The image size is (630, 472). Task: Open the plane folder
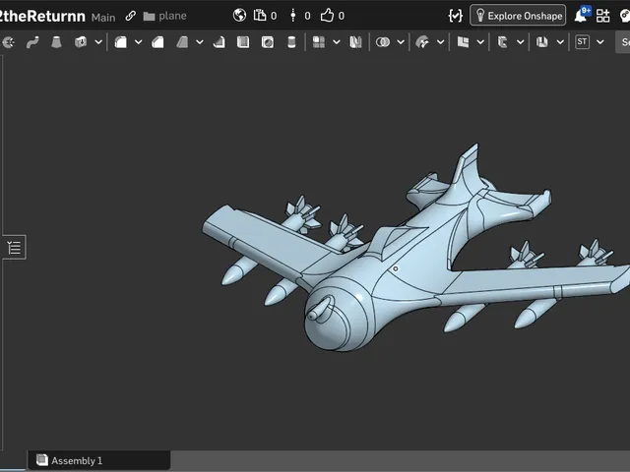click(x=165, y=16)
